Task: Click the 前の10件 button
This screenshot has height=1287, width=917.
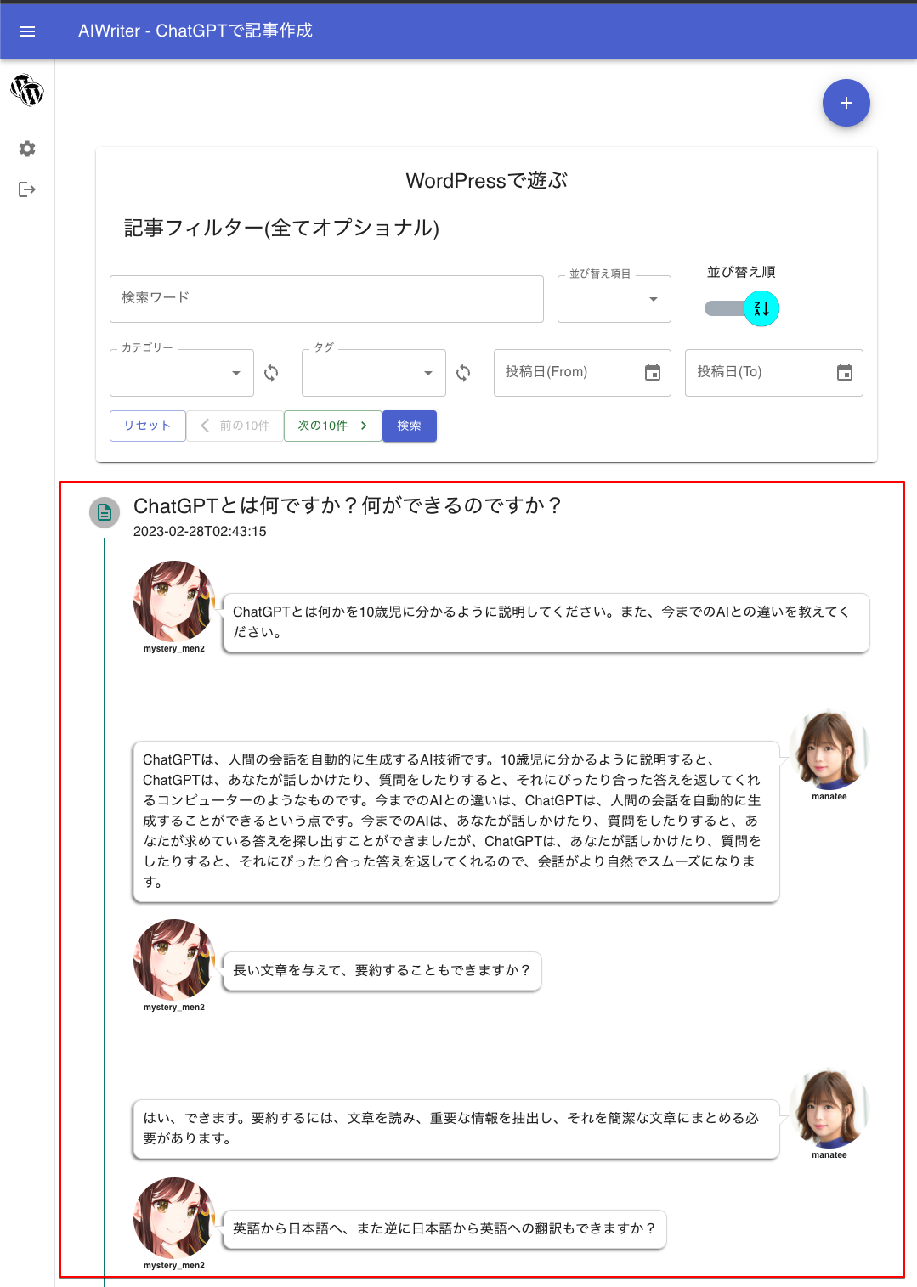Action: (x=235, y=426)
